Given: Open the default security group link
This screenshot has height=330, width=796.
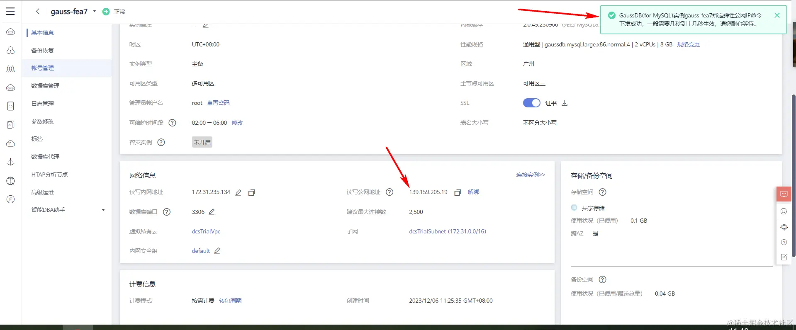Looking at the screenshot, I should (x=201, y=251).
